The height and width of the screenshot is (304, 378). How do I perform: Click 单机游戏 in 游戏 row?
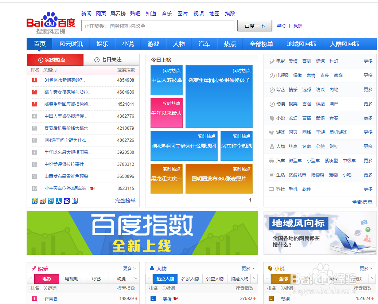[338, 132]
